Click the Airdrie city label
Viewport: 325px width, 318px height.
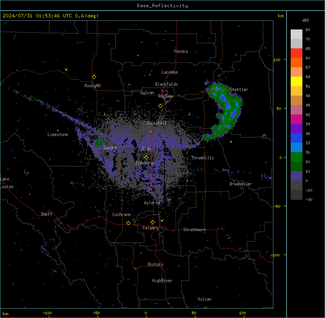pos(152,203)
